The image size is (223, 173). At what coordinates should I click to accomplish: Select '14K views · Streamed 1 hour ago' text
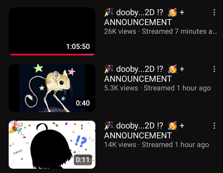click(x=157, y=145)
